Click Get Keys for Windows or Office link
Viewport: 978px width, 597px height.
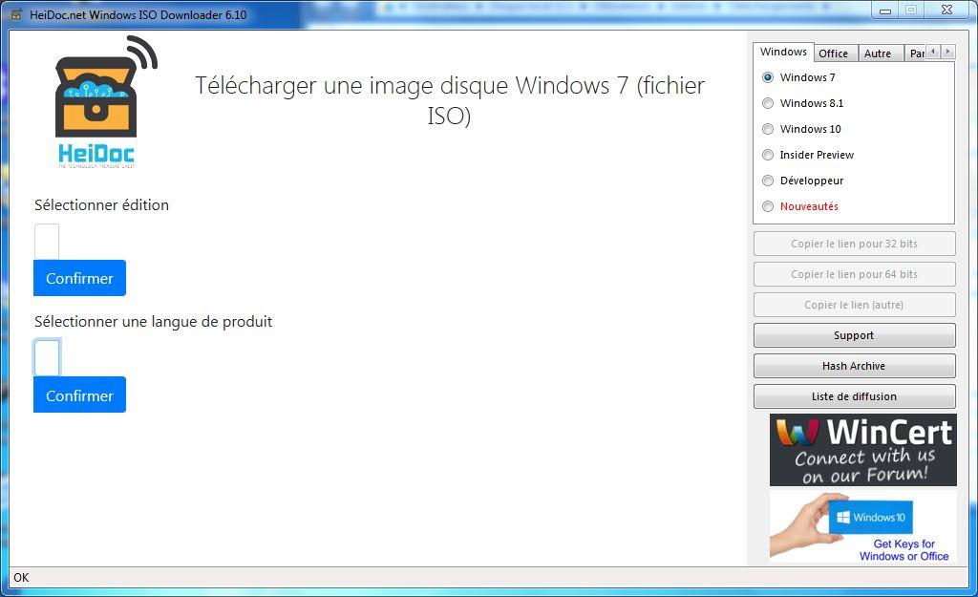tap(904, 550)
